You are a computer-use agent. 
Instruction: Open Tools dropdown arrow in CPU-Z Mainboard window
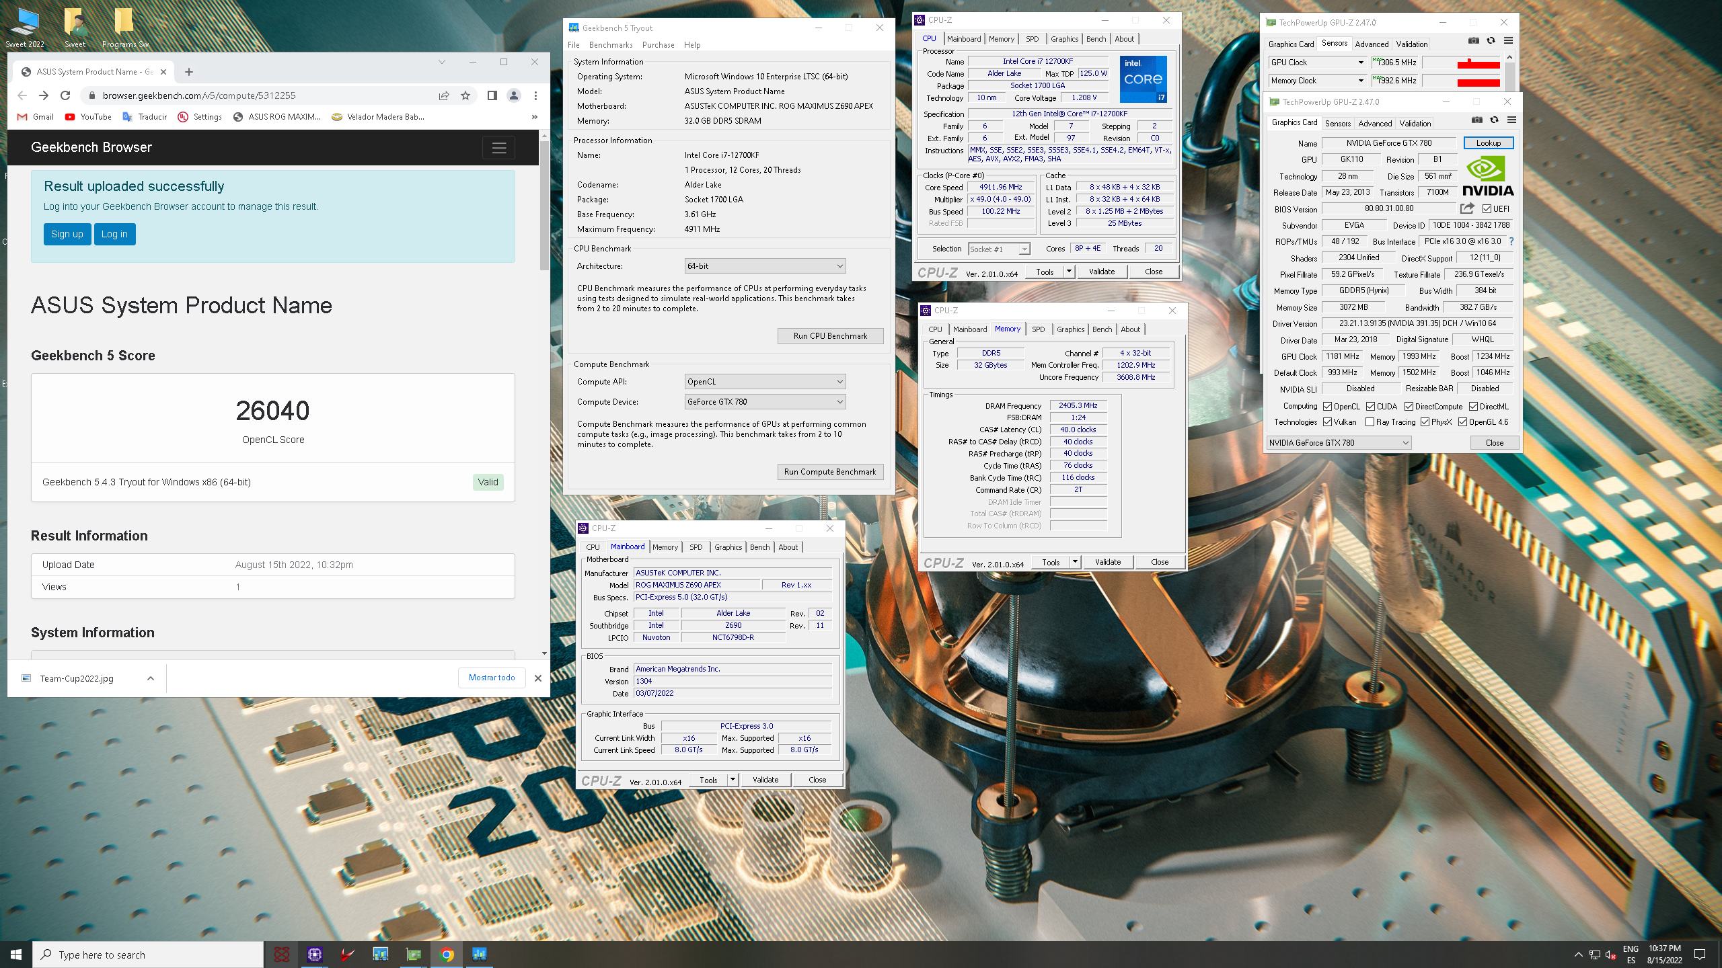pyautogui.click(x=733, y=780)
